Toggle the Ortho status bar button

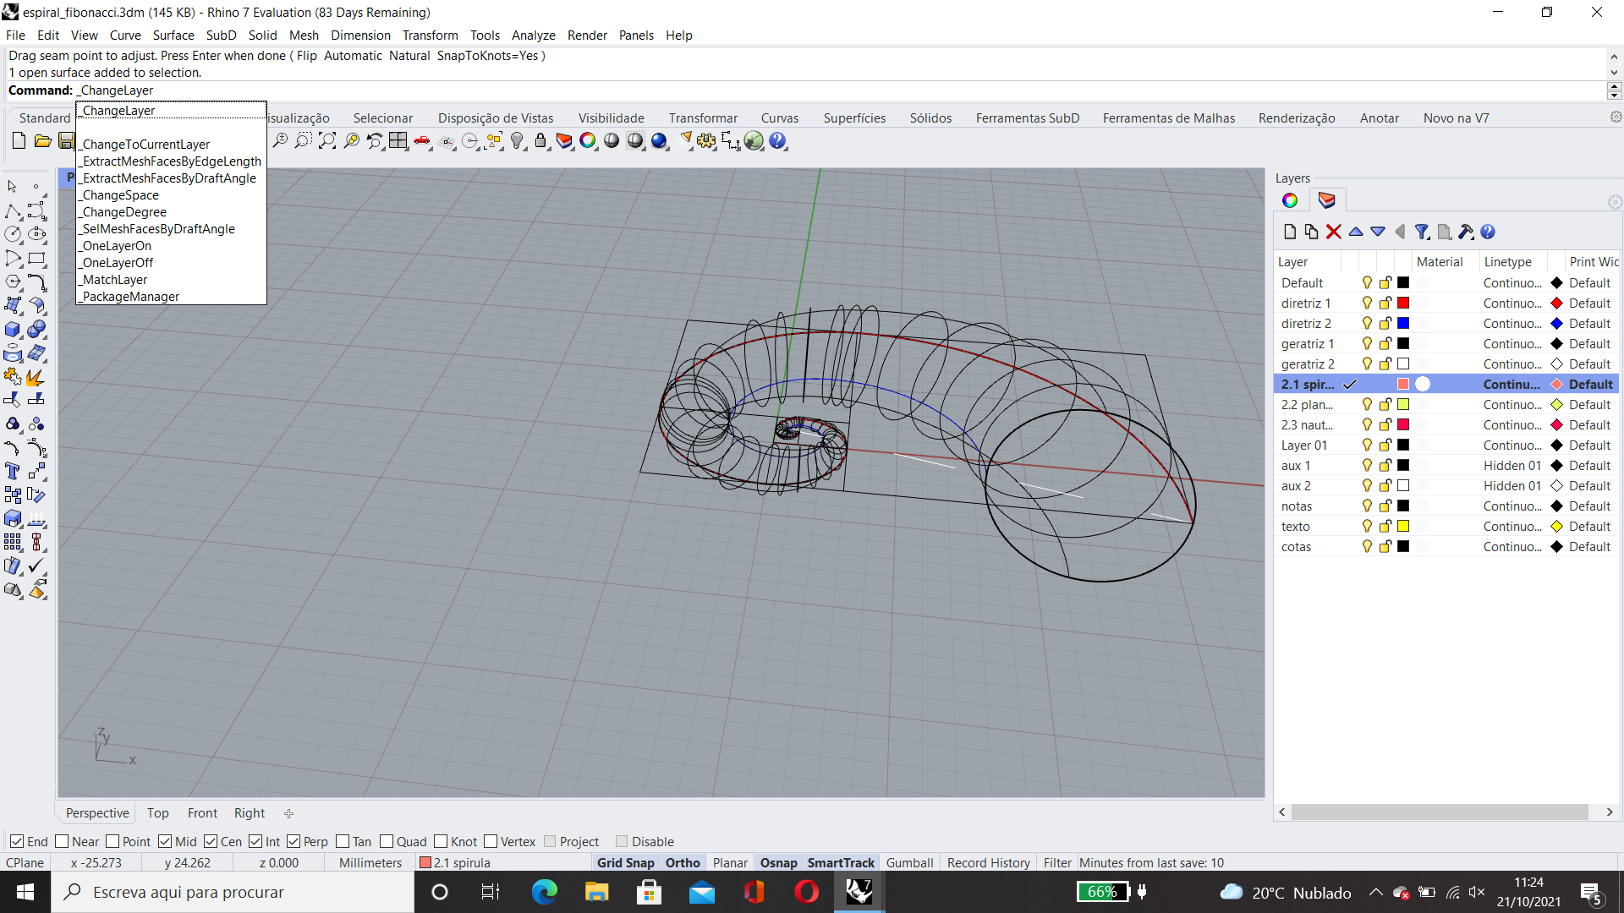click(683, 862)
